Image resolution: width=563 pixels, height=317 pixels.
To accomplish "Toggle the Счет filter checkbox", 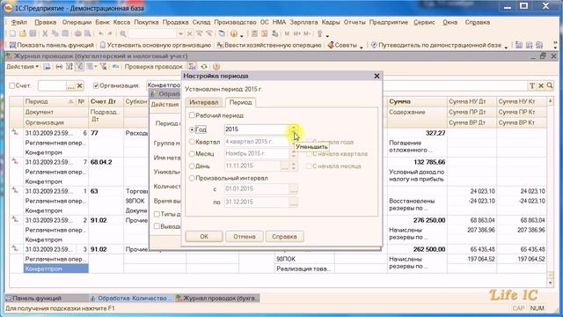I will [x=11, y=86].
